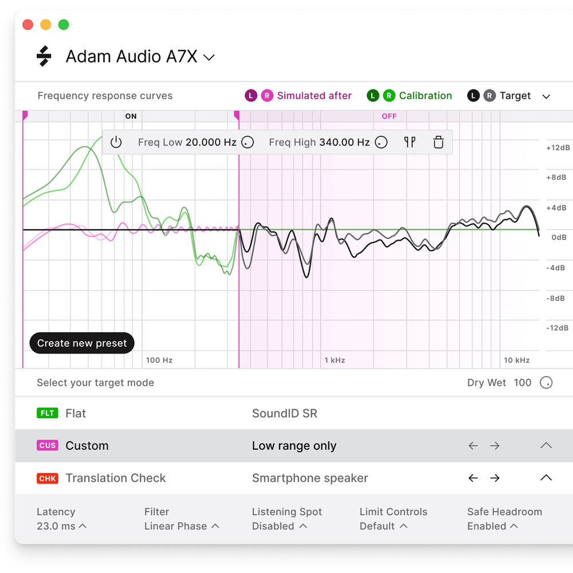This screenshot has width=573, height=573.
Task: Expand the curves legend chevron next to Target
Action: 546,96
